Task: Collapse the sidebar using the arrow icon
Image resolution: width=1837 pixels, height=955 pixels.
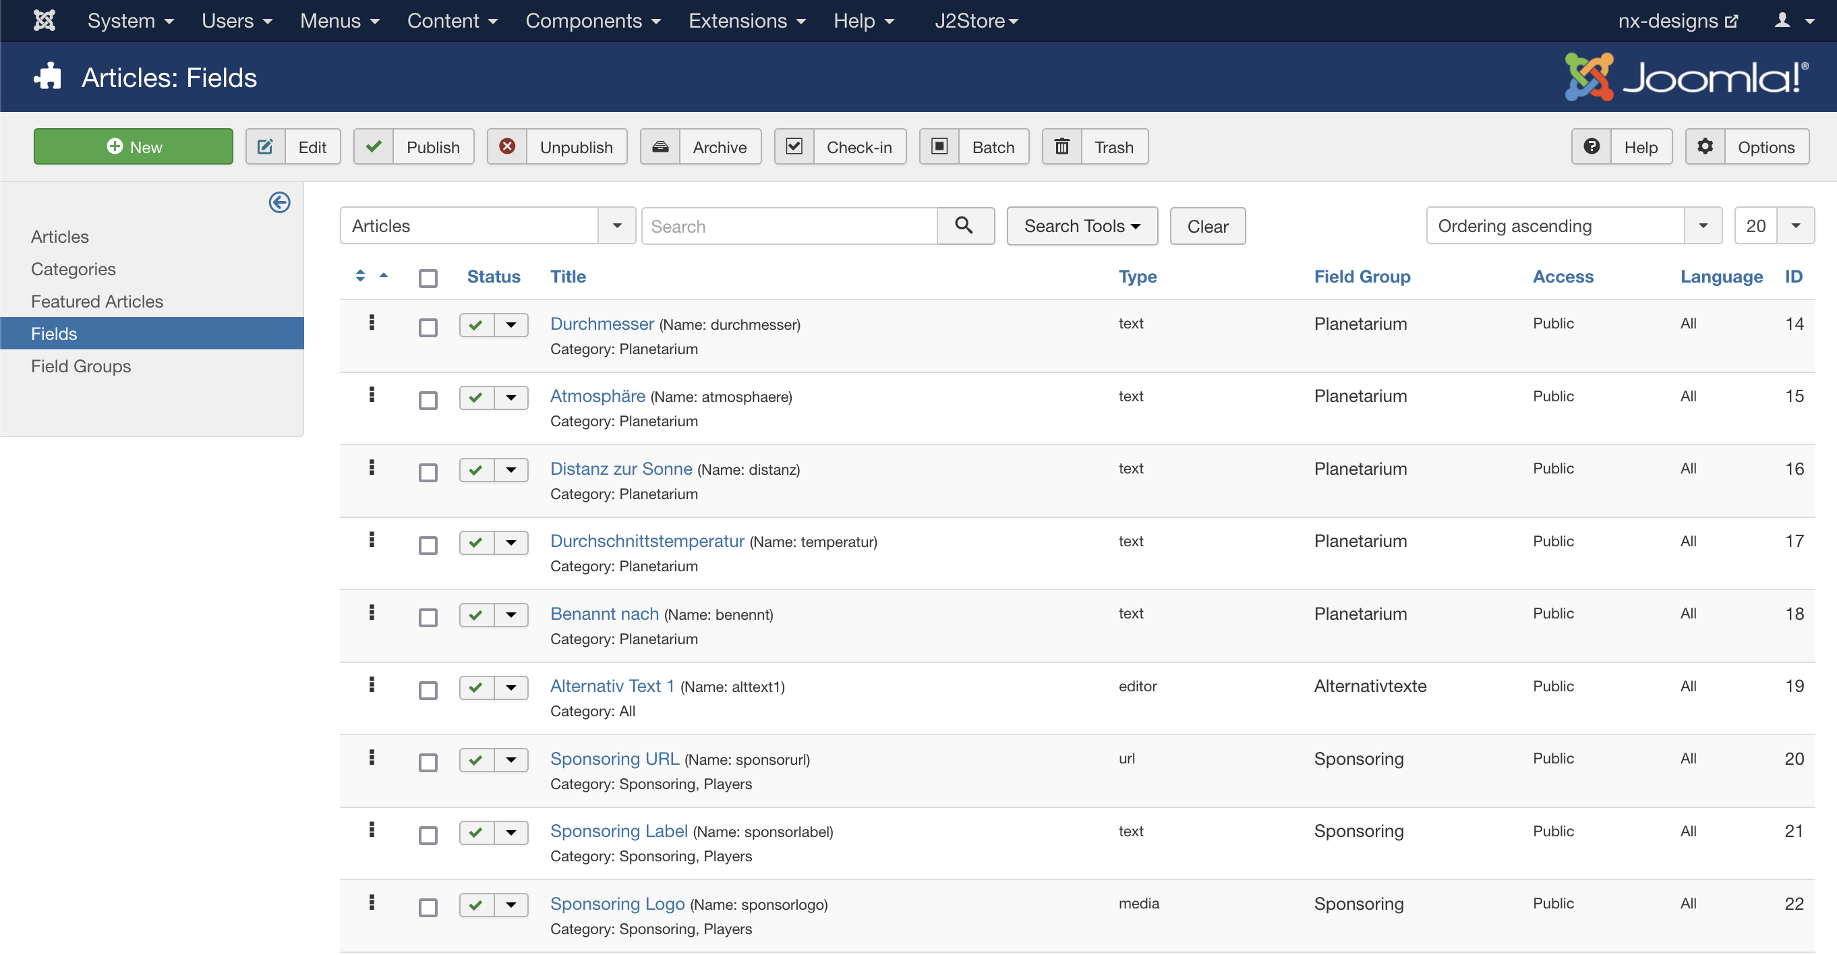Action: [280, 202]
